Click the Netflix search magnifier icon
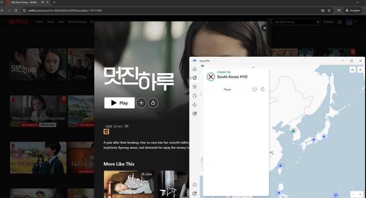This screenshot has height=198, width=366. [271, 22]
